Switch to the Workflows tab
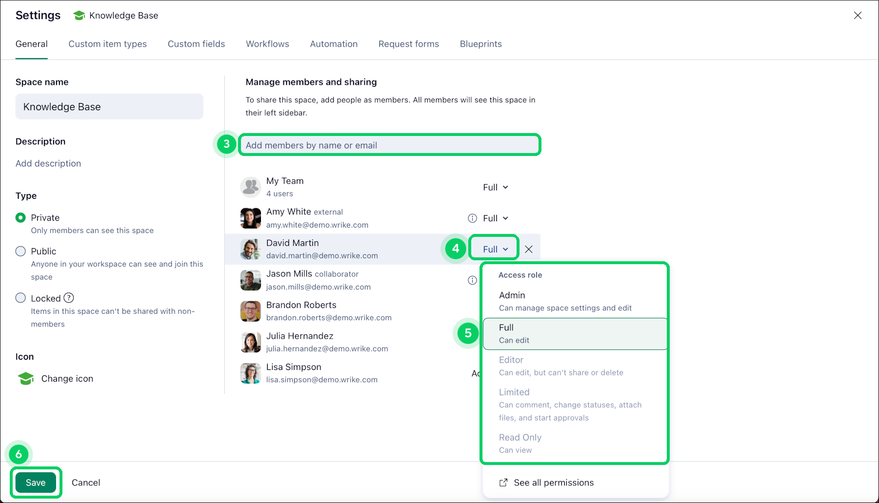Viewport: 879px width, 503px height. 267,44
